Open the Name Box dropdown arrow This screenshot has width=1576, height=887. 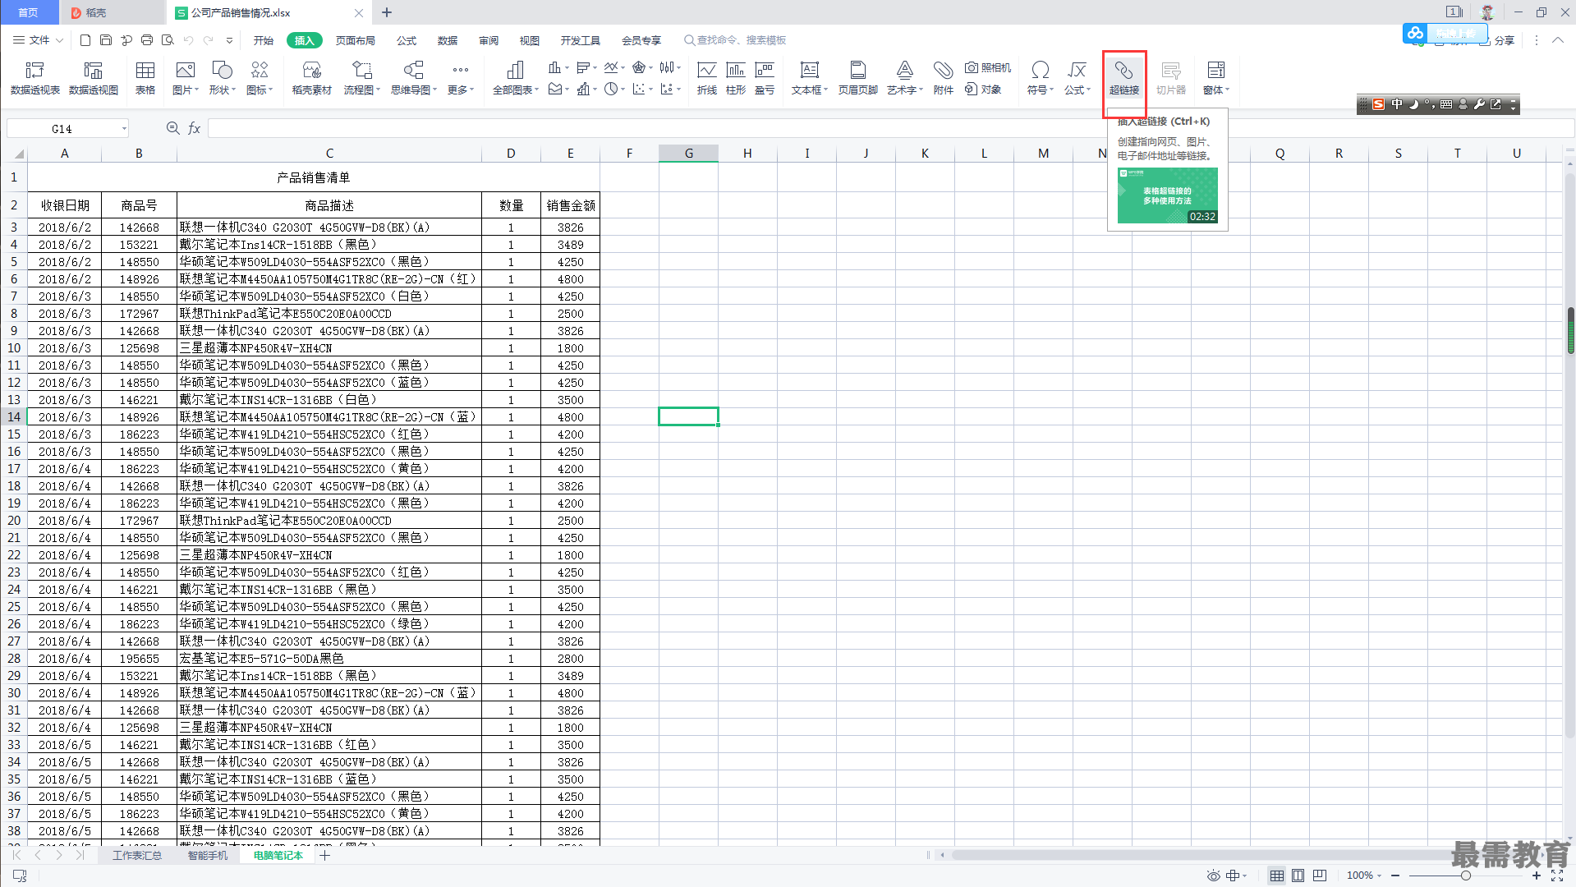[124, 128]
